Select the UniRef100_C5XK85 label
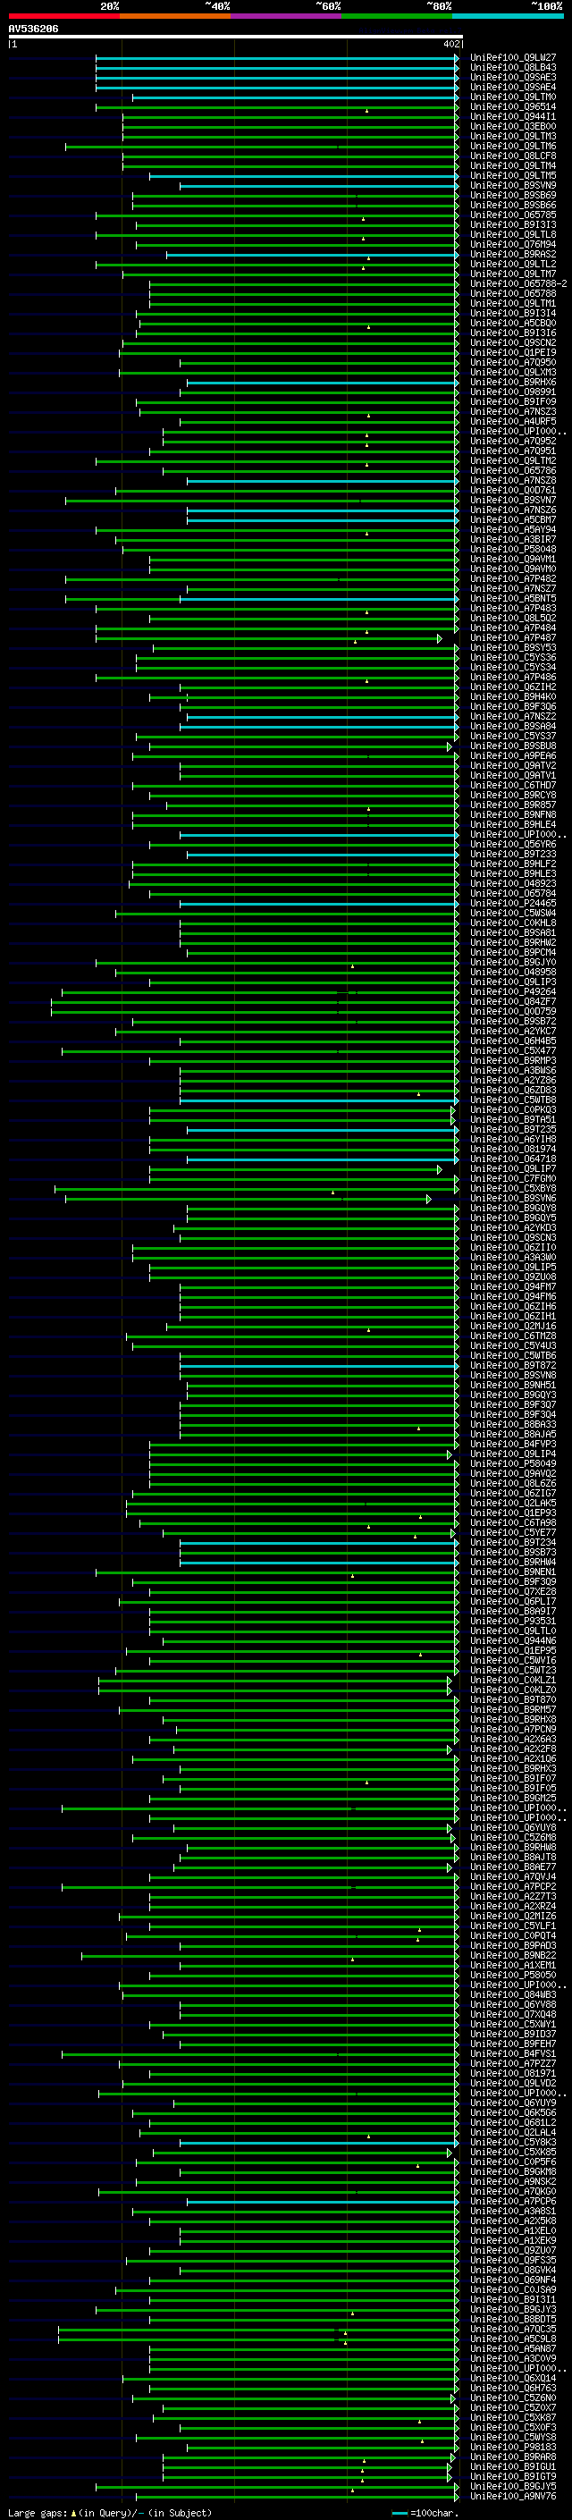This screenshot has height=2520, width=572. pyautogui.click(x=512, y=2153)
